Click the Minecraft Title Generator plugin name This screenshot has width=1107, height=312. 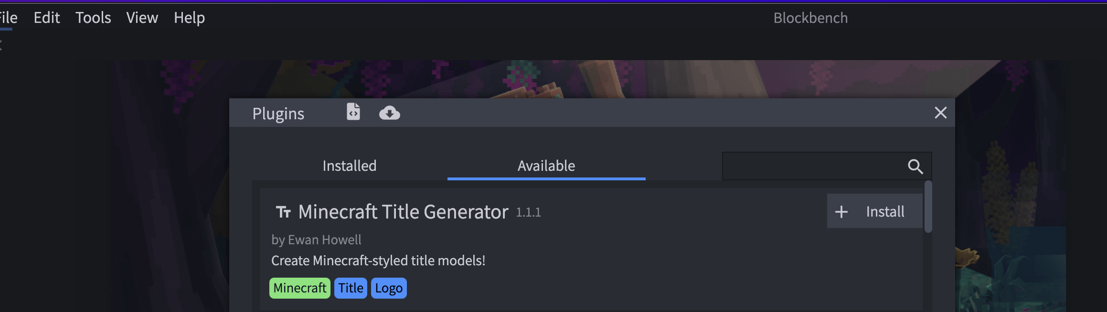point(403,212)
